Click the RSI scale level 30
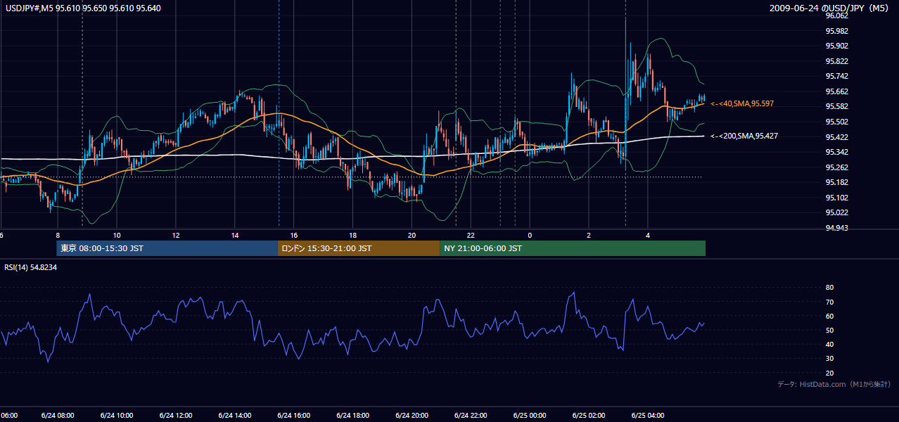 pyautogui.click(x=829, y=359)
